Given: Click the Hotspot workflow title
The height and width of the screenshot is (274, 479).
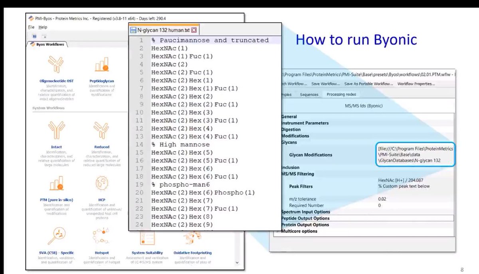Looking at the screenshot, I should pyautogui.click(x=101, y=253).
